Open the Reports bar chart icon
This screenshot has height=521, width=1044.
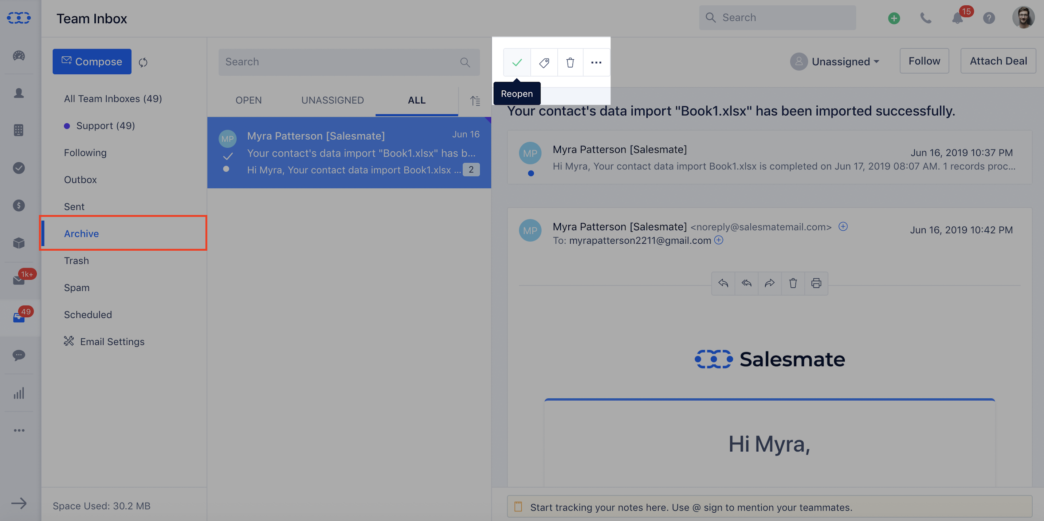(x=19, y=393)
